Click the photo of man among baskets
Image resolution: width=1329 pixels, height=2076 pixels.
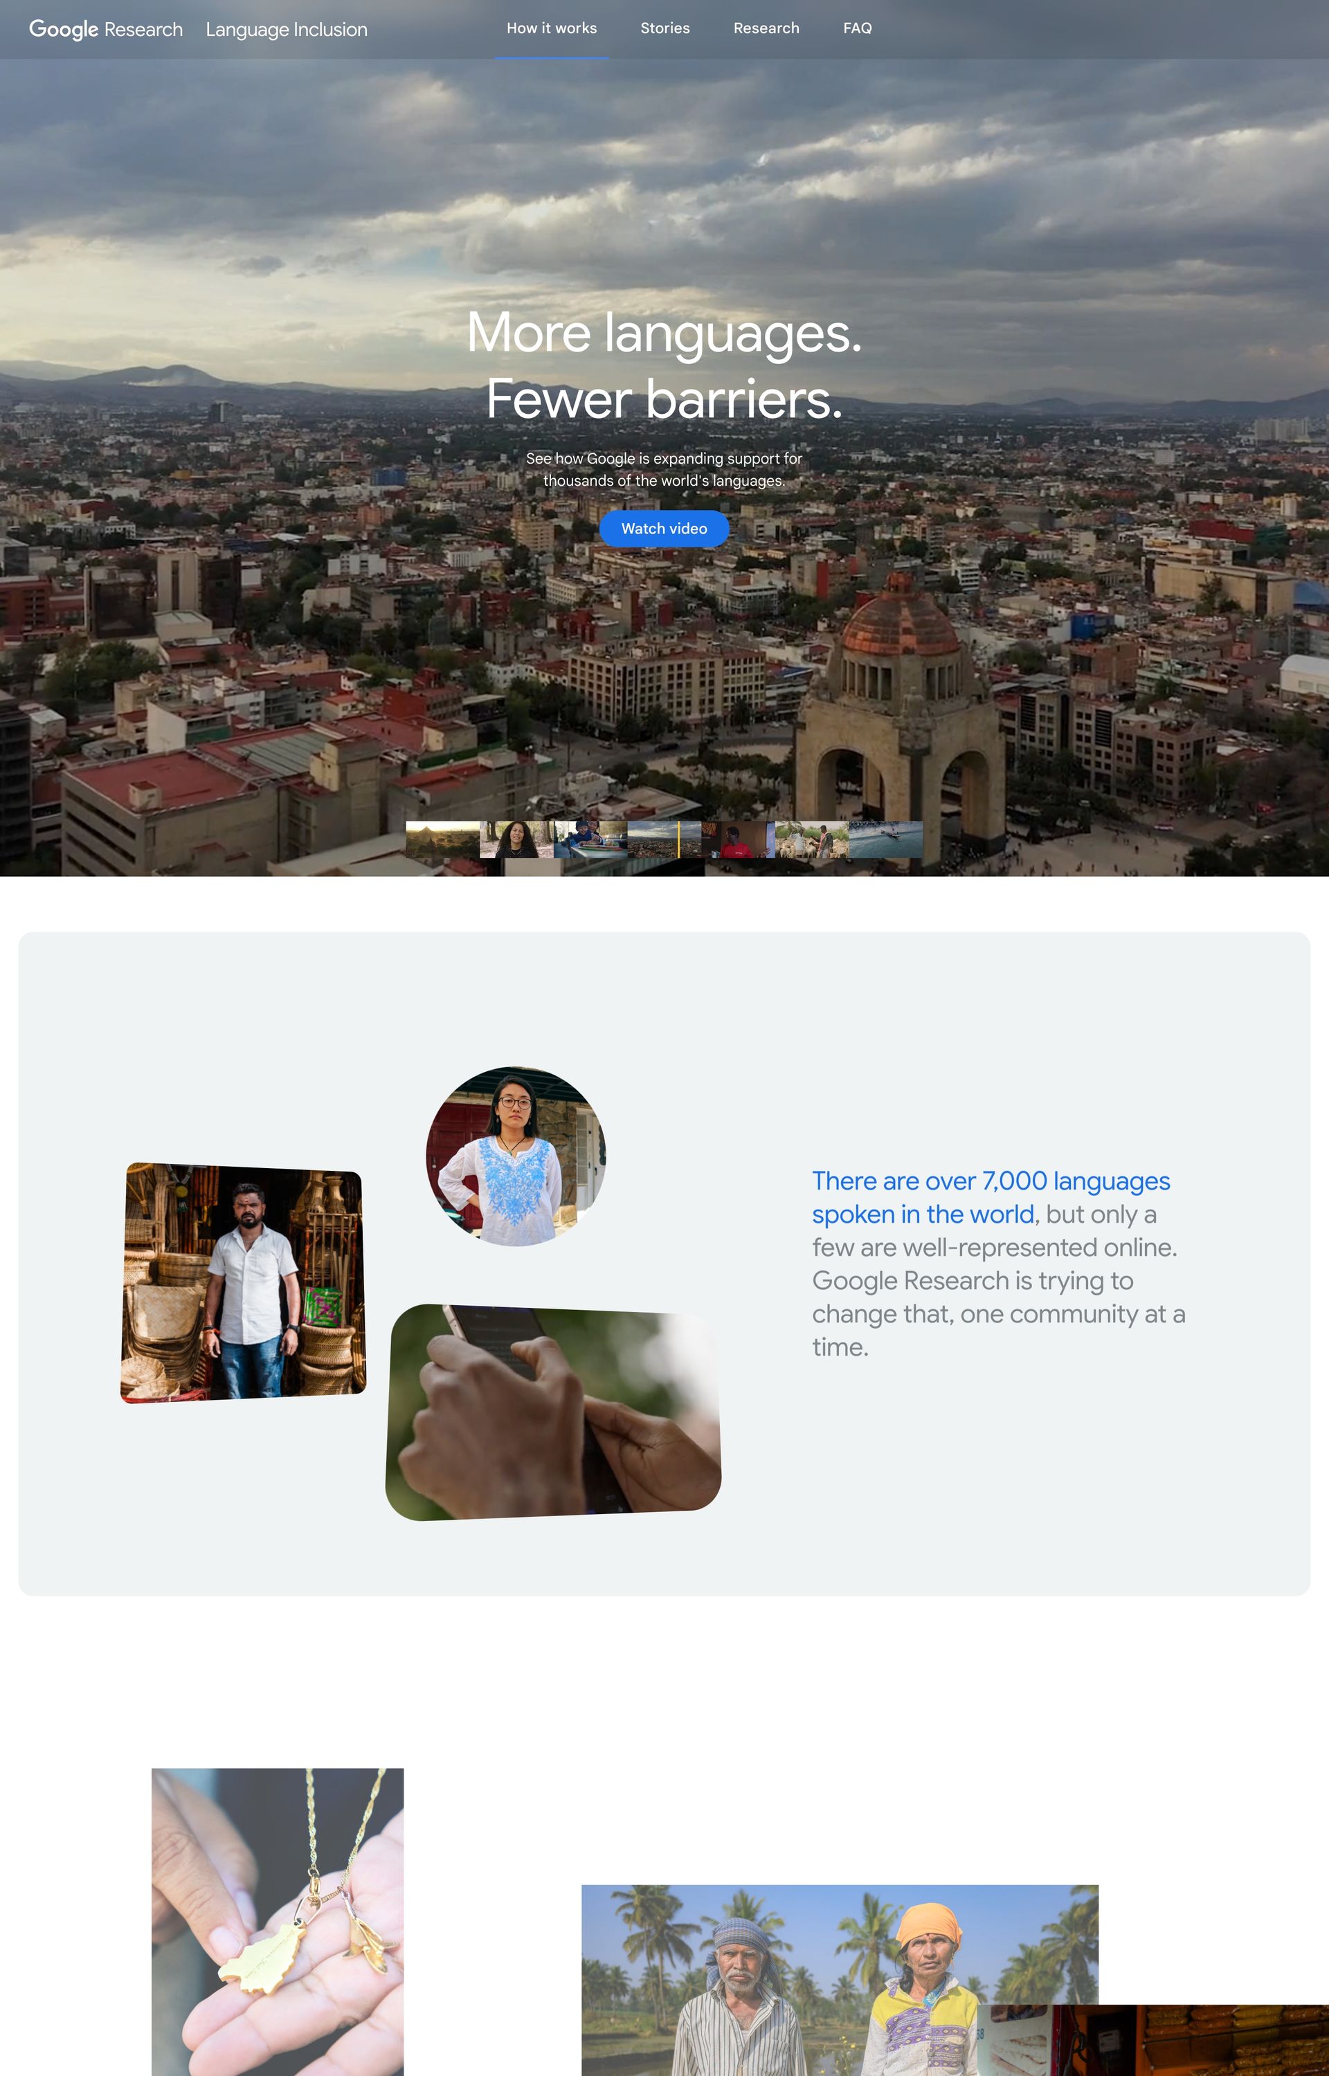click(244, 1282)
